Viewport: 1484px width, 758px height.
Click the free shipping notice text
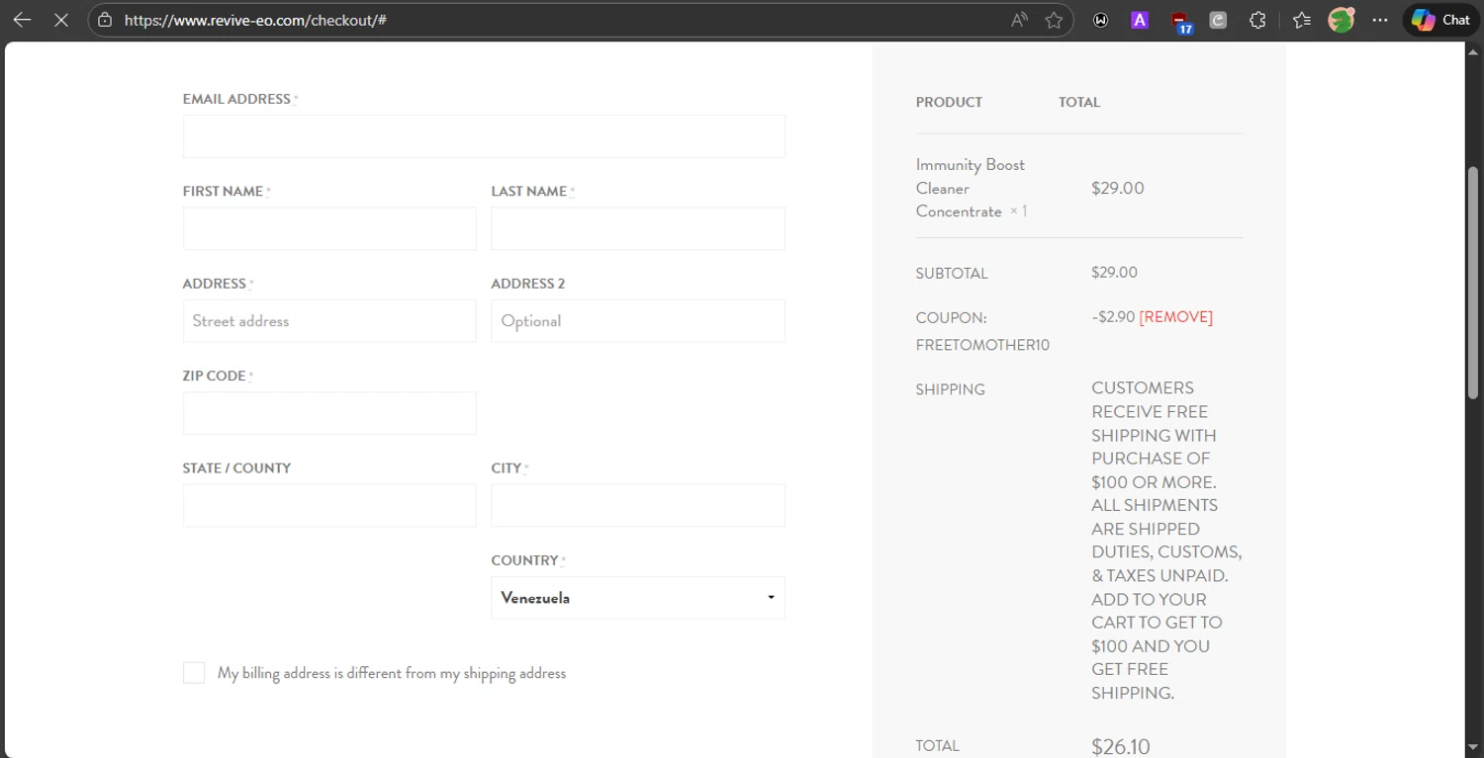1166,540
